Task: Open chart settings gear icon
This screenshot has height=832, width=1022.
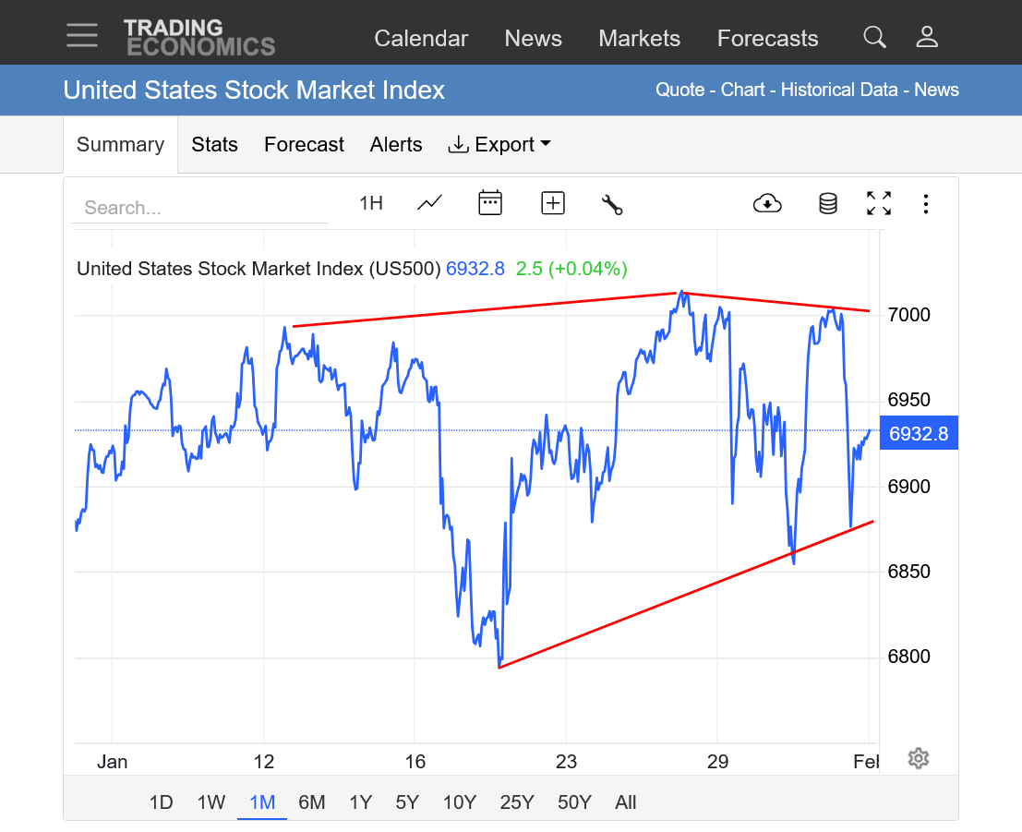Action: 918,758
